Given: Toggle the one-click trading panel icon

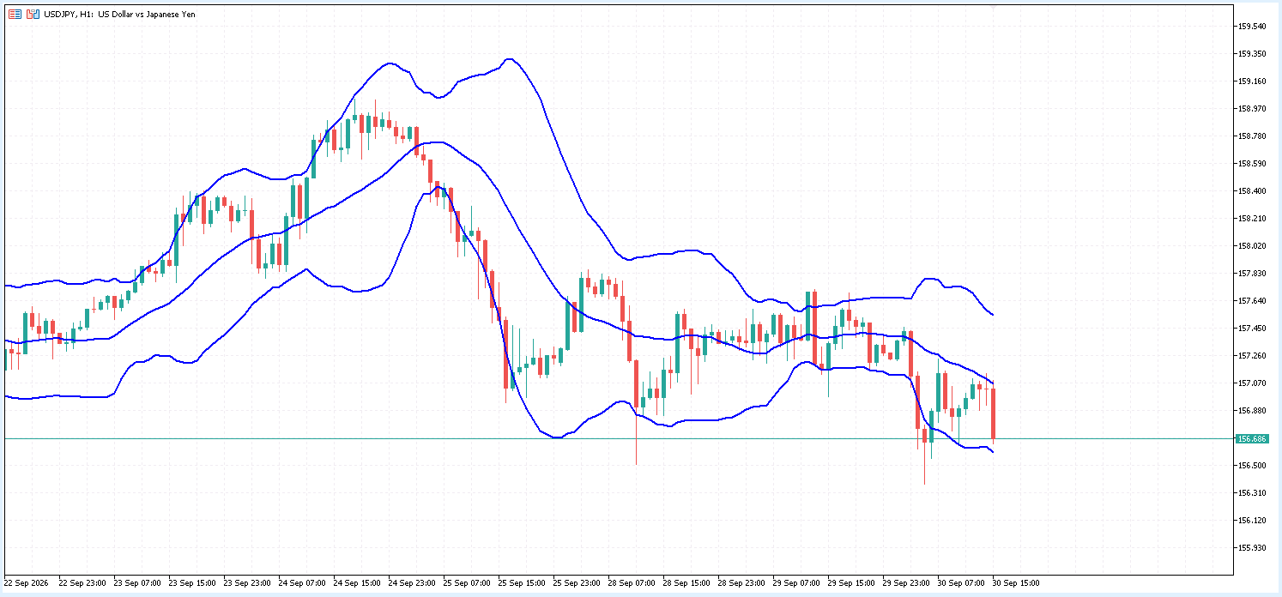Looking at the screenshot, I should click(33, 14).
